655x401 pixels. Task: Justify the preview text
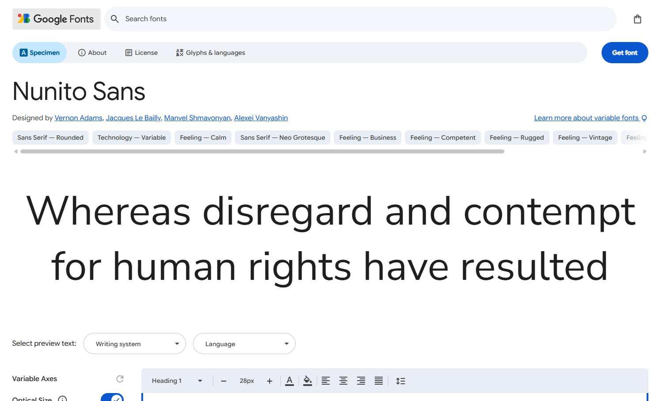[x=379, y=381]
